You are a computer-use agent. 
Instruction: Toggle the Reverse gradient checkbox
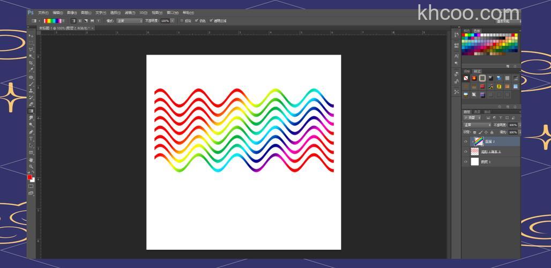point(182,21)
